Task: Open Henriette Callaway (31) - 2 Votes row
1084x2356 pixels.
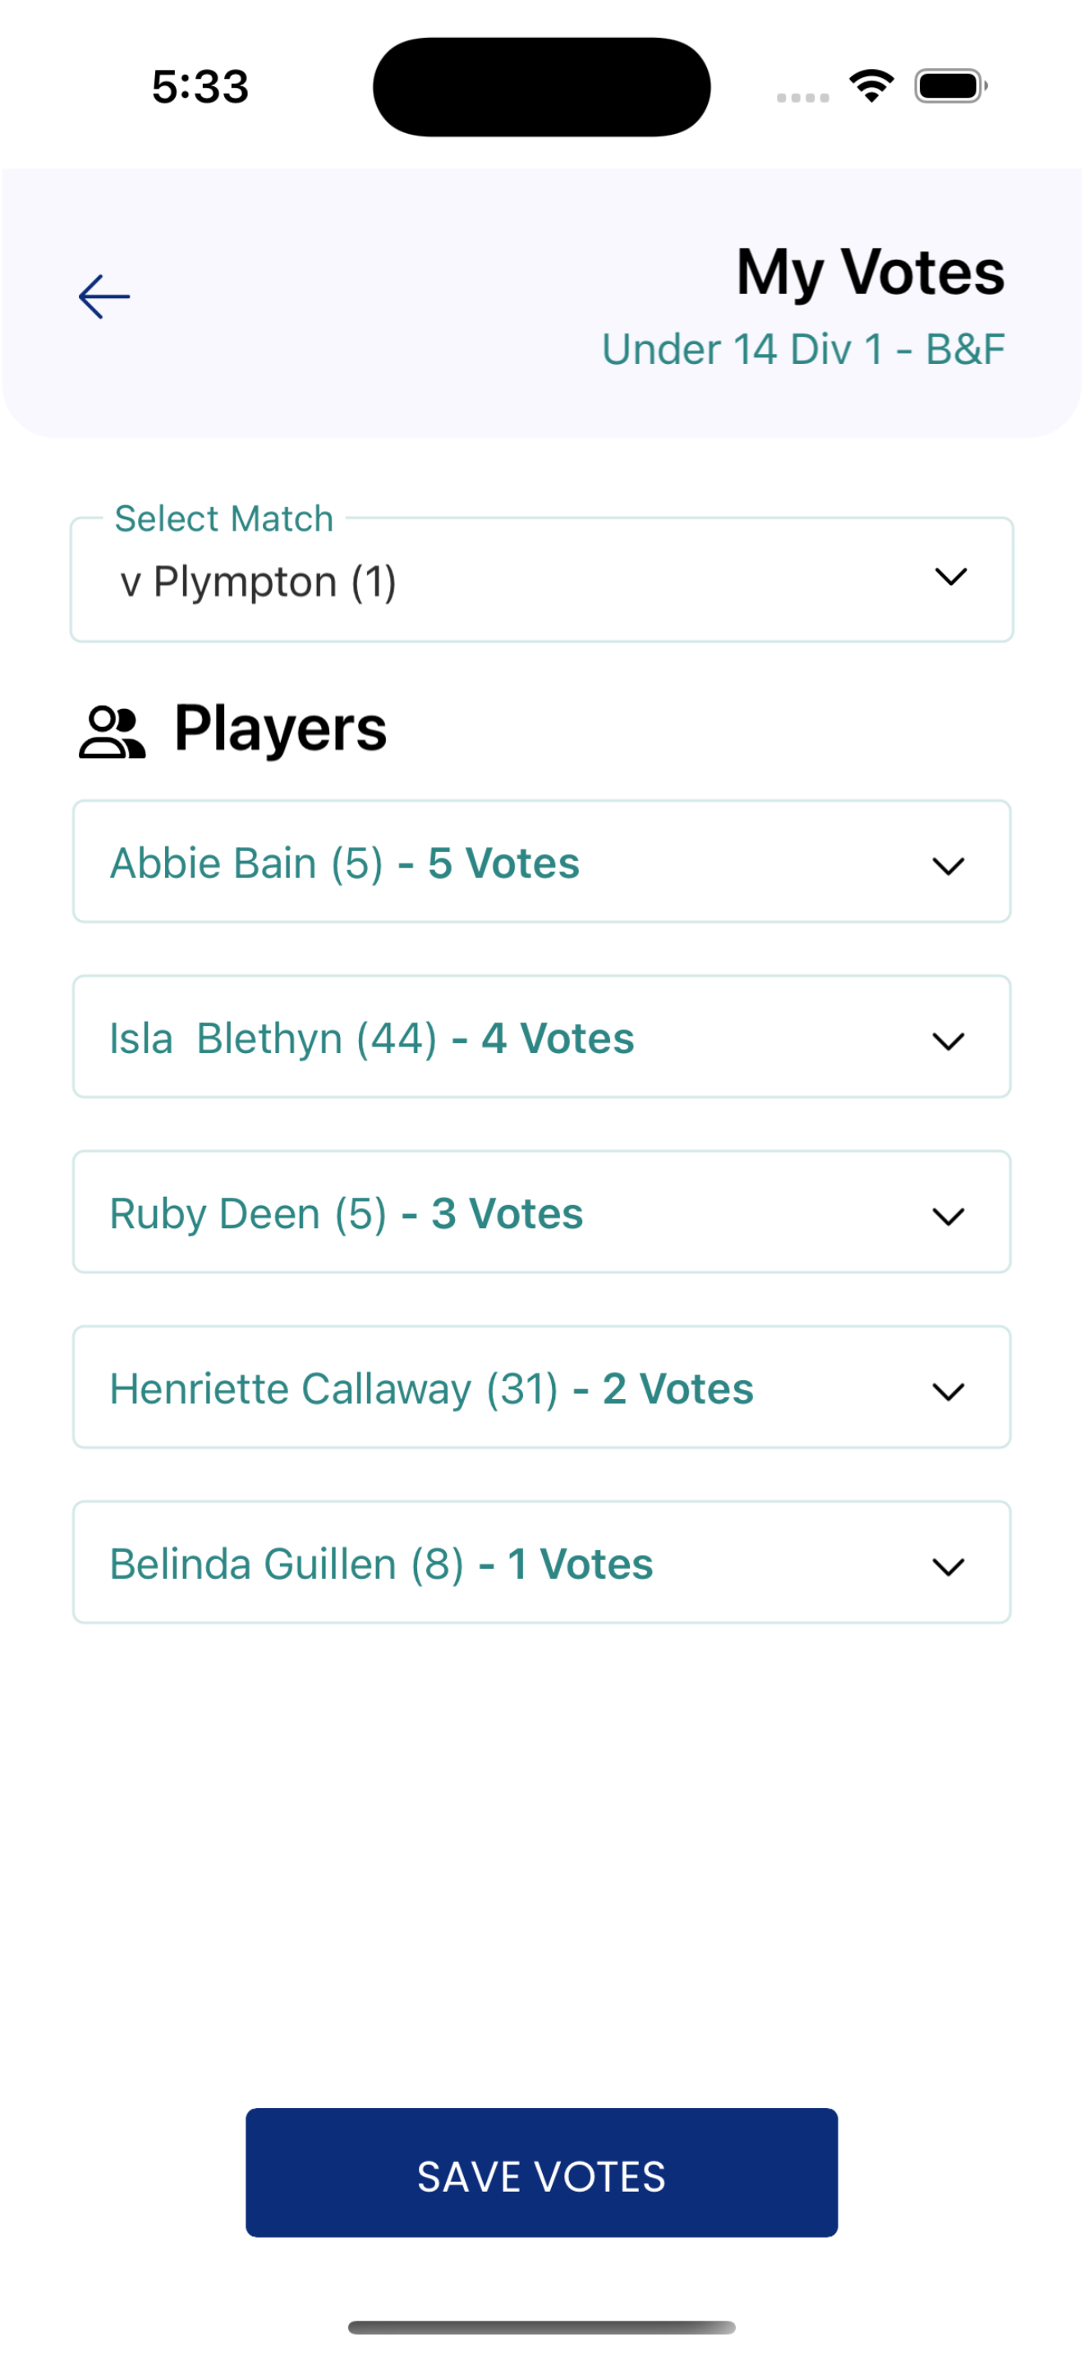Action: click(541, 1387)
